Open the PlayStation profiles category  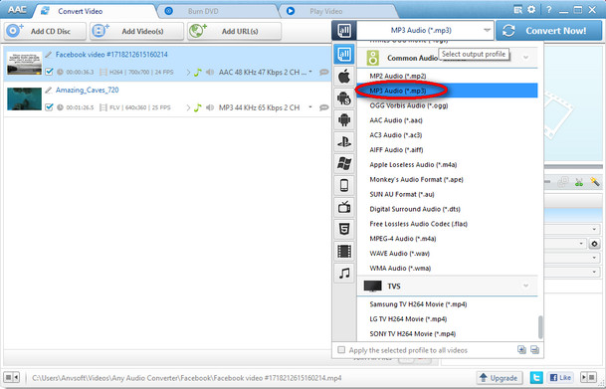pos(344,141)
